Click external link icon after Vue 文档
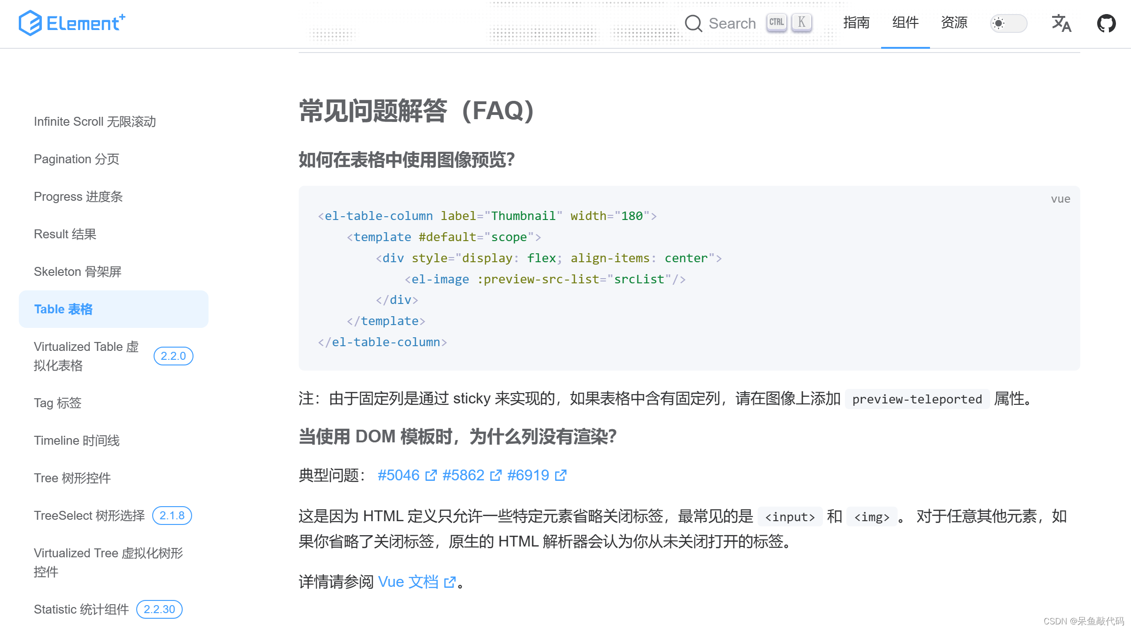This screenshot has height=630, width=1131. [449, 582]
